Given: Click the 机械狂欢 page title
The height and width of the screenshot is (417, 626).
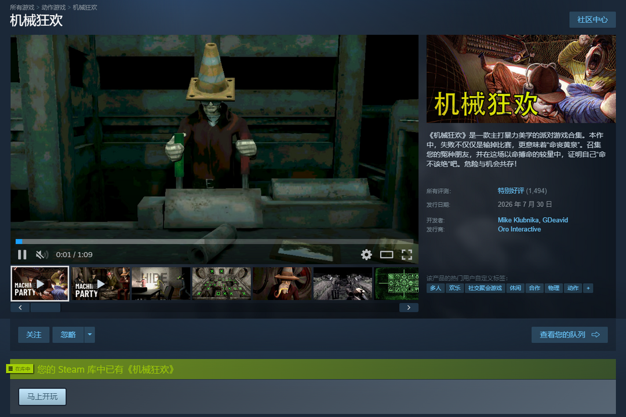Looking at the screenshot, I should pos(37,20).
